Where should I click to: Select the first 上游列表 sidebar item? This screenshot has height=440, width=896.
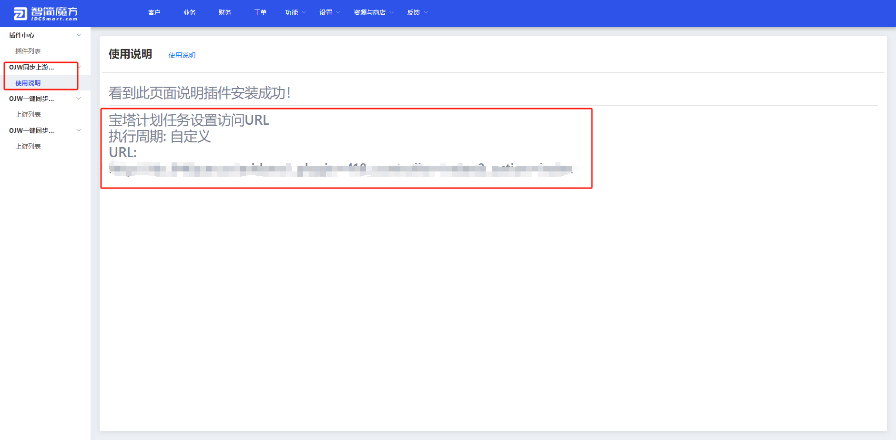[27, 114]
